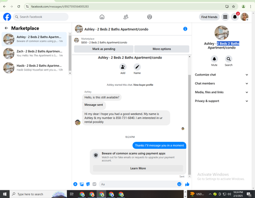Go to the Home feed tab
This screenshot has width=255, height=198.
tap(102, 17)
